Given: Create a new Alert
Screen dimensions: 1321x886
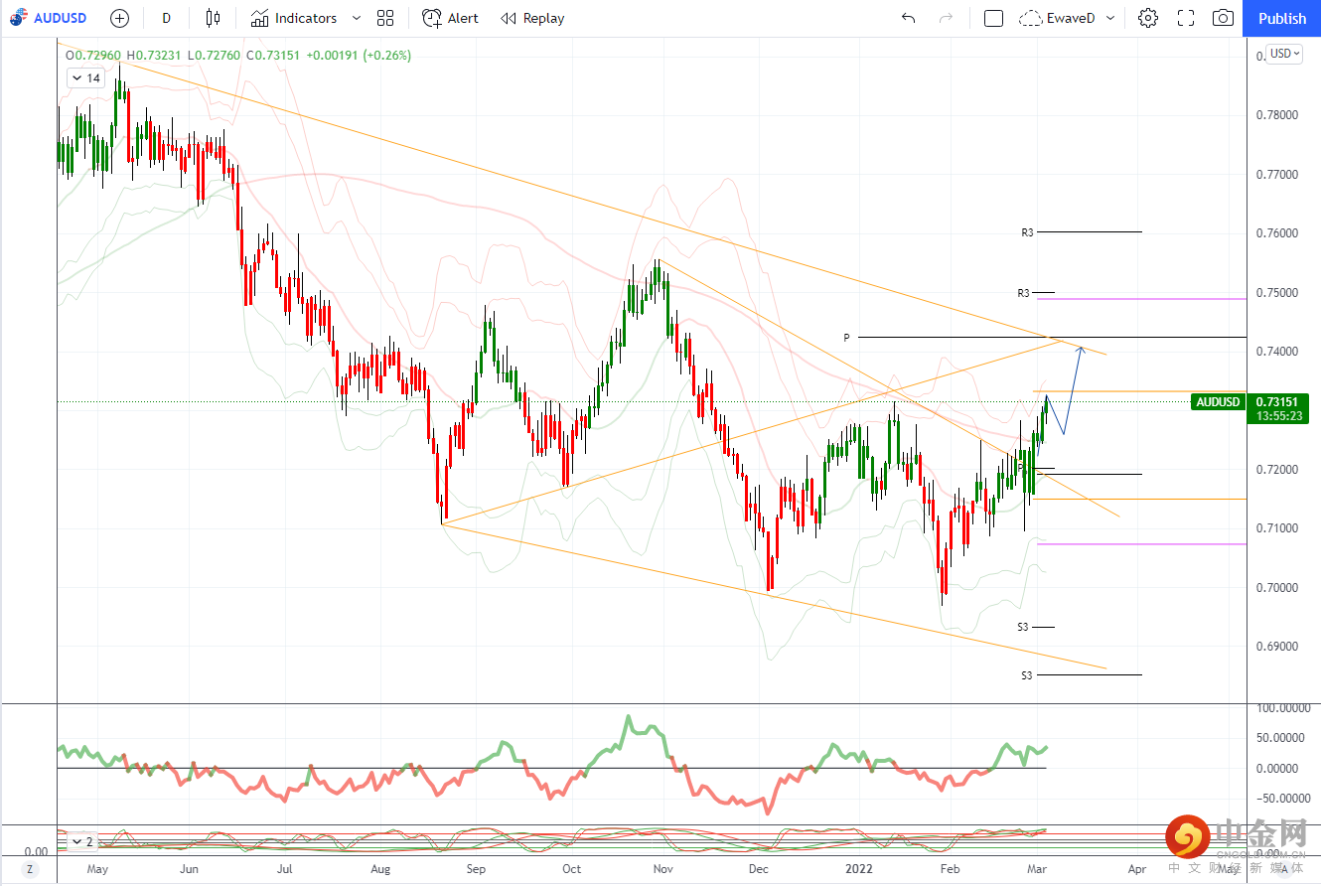Looking at the screenshot, I should [x=451, y=18].
